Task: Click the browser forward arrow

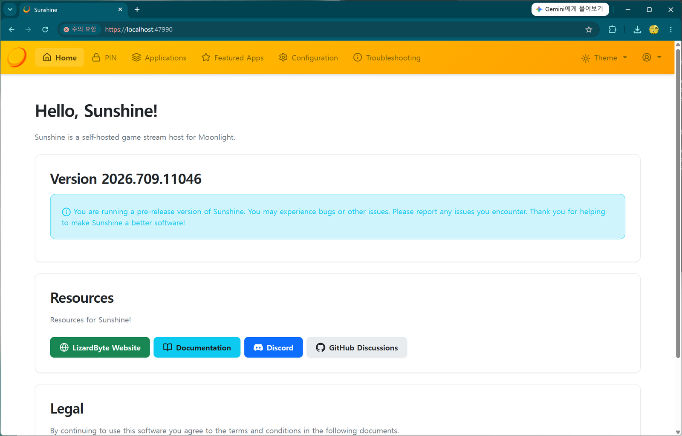Action: (x=28, y=29)
